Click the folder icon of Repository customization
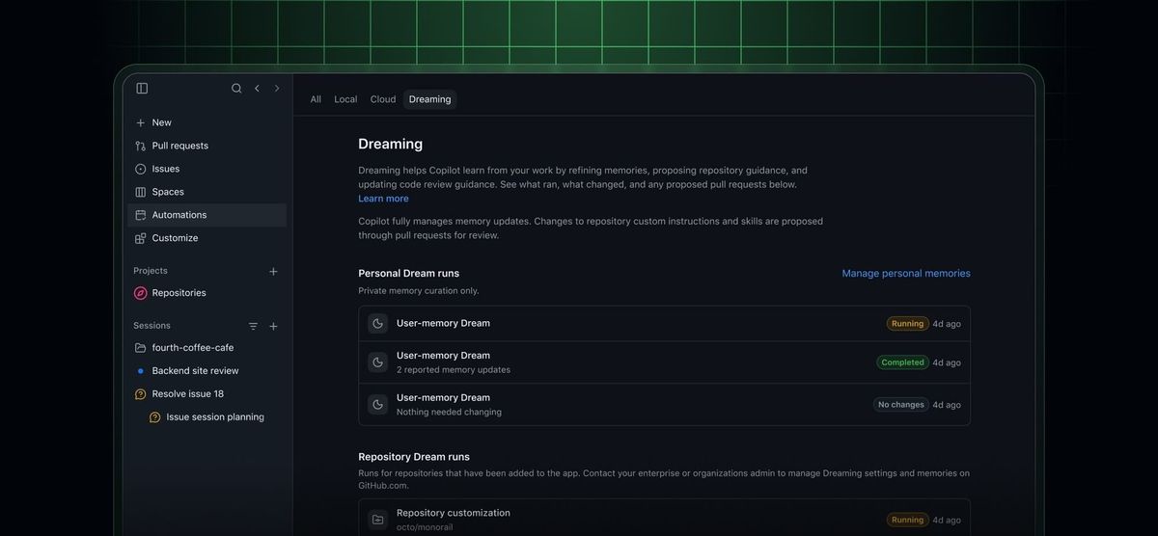The height and width of the screenshot is (536, 1158). coord(377,520)
